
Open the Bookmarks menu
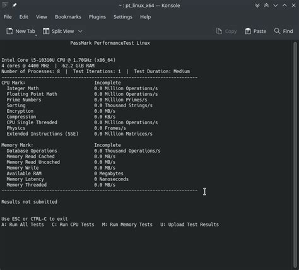(x=68, y=17)
